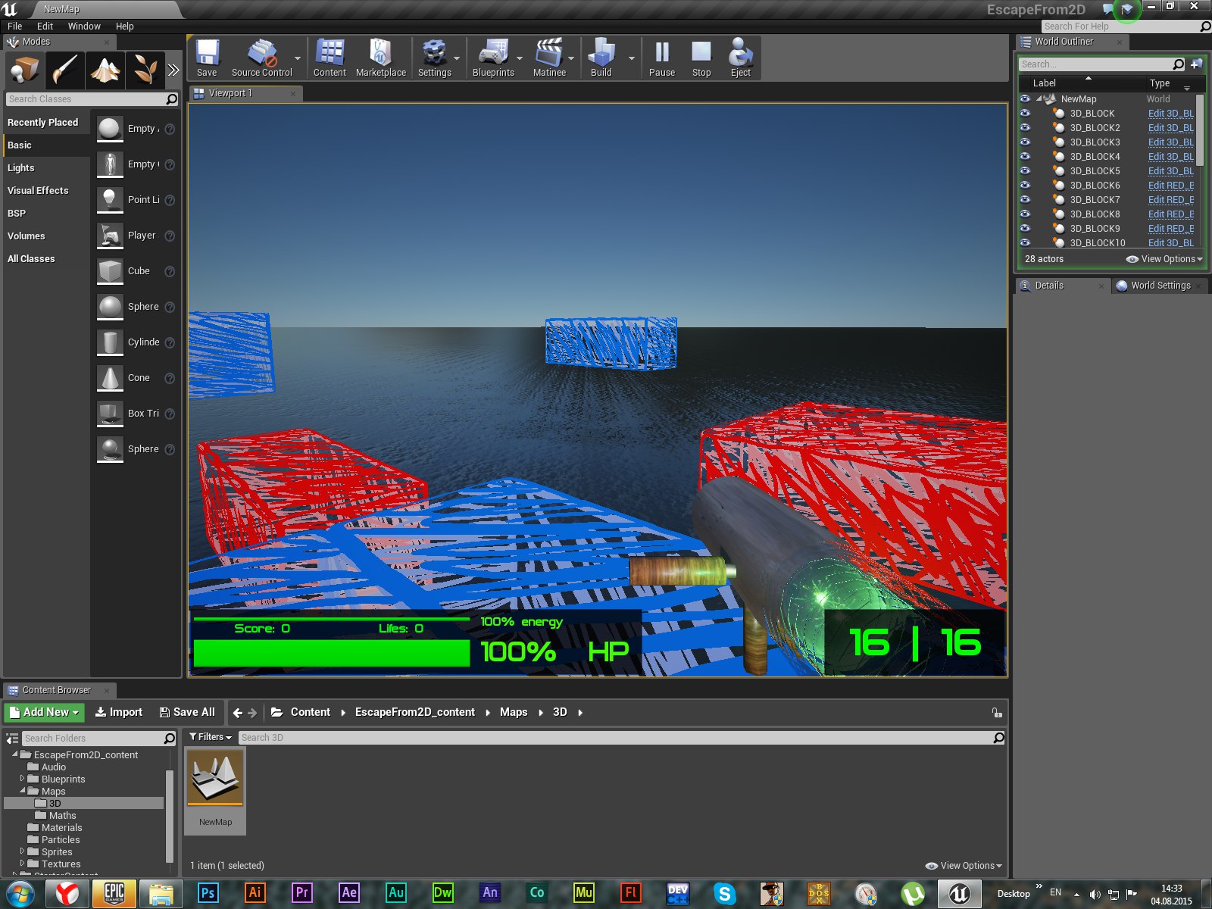Screen dimensions: 1212x909
Task: Open Add New dropdown button
Action: point(45,712)
